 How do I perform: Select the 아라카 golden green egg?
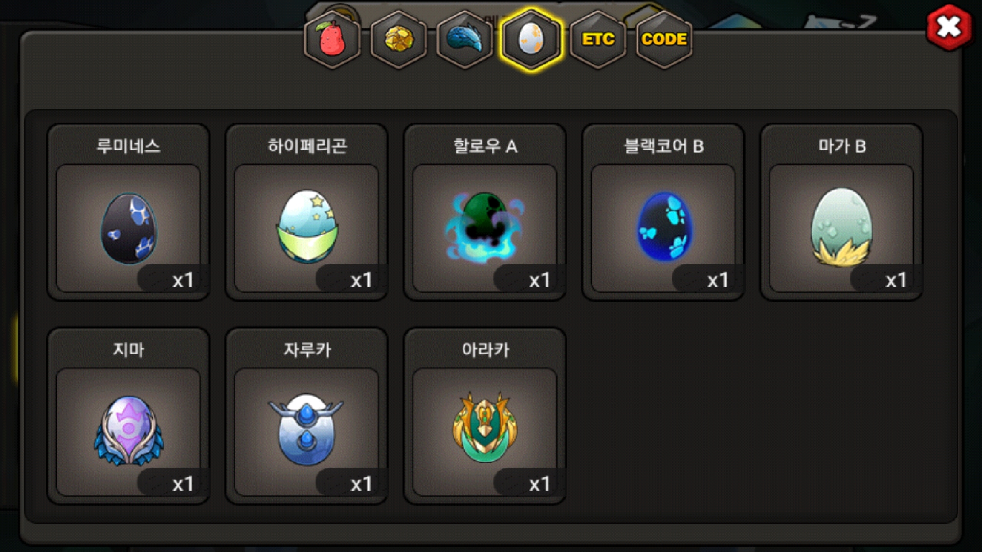[x=484, y=427]
